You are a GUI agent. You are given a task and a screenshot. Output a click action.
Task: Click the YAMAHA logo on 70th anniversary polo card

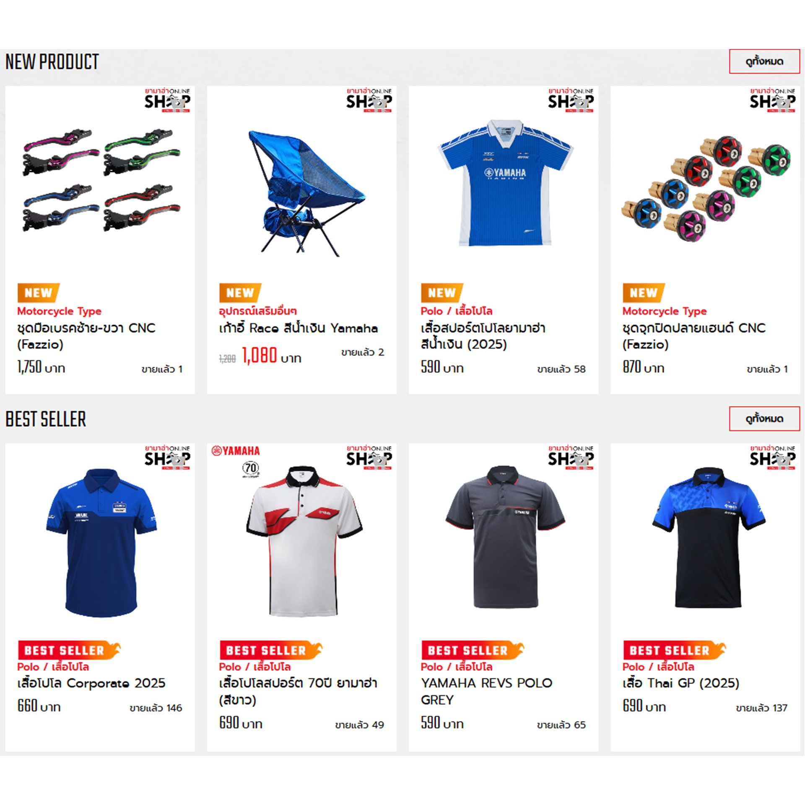(x=236, y=451)
